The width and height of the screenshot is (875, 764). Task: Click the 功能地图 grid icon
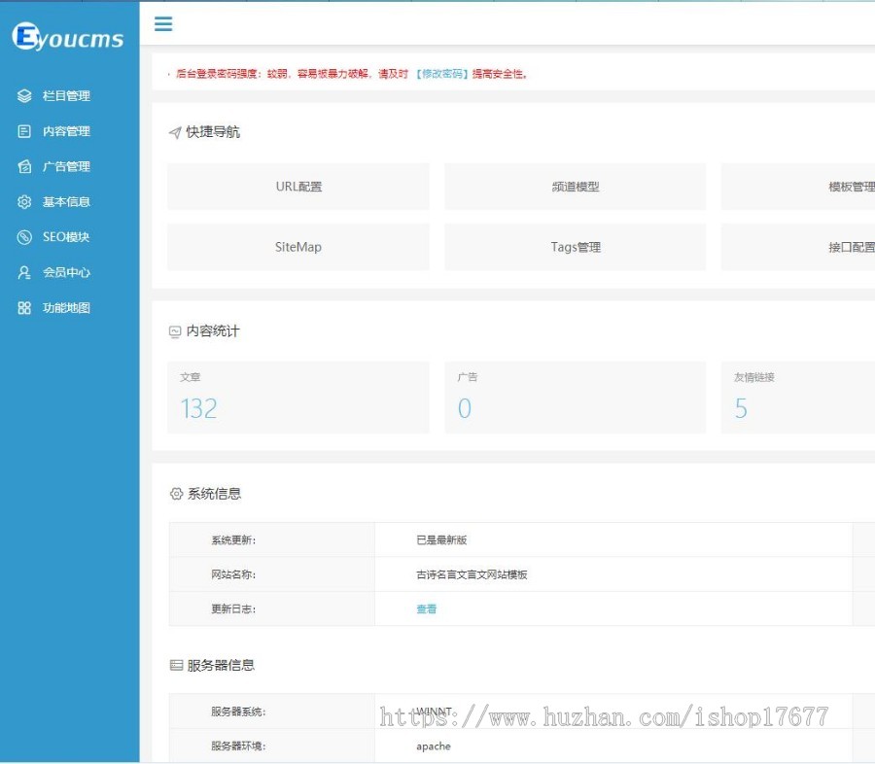[x=24, y=307]
